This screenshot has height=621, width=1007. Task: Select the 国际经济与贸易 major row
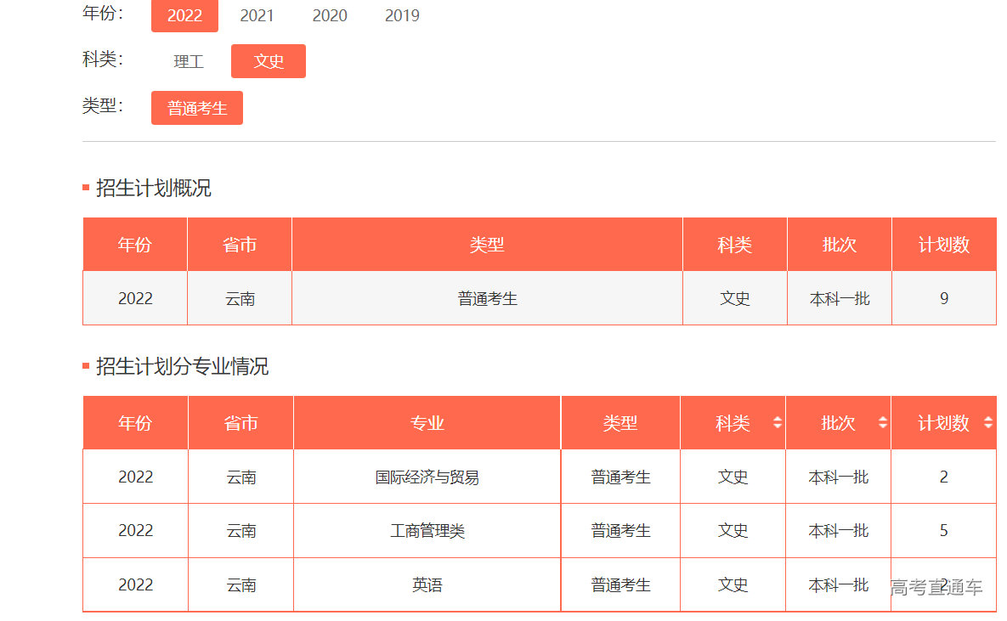tap(427, 477)
